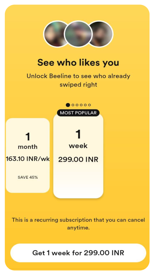The width and height of the screenshot is (154, 275).
Task: Click the recurring subscription notice text
Action: click(78, 224)
